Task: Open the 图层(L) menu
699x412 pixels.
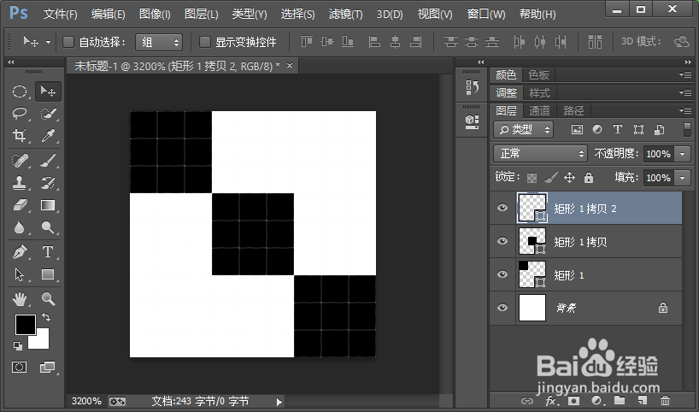Action: point(202,15)
